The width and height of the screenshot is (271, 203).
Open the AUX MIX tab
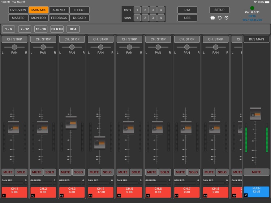pos(59,10)
